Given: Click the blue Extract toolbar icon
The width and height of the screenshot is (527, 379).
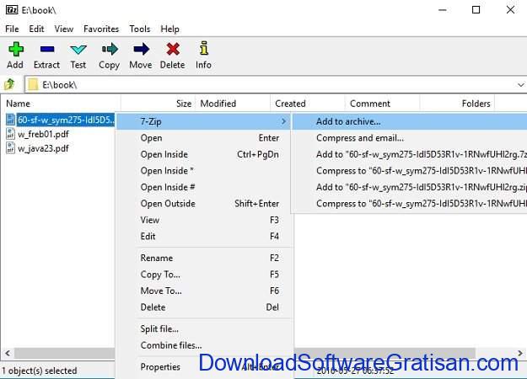Looking at the screenshot, I should coord(46,50).
